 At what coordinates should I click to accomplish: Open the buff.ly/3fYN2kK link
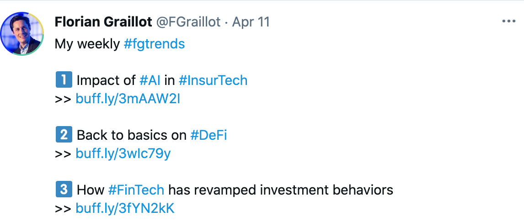point(125,208)
